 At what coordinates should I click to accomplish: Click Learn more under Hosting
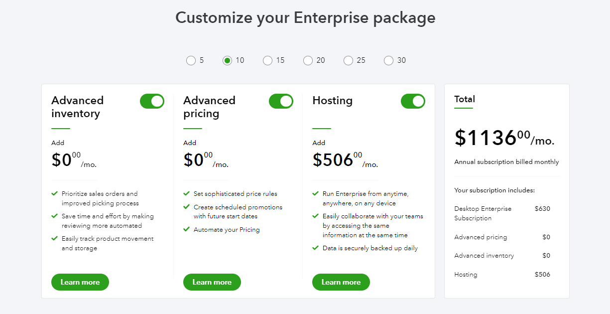click(341, 282)
